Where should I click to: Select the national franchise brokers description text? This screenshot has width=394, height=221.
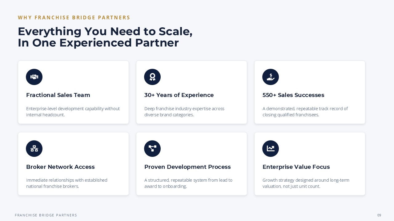[x=67, y=183]
